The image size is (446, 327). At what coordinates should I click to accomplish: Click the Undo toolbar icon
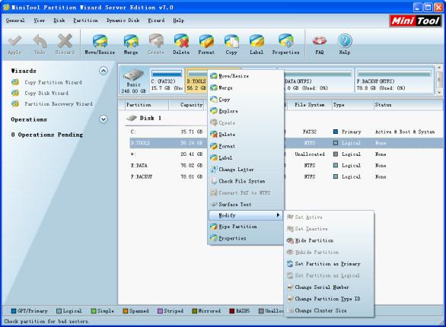pyautogui.click(x=40, y=44)
